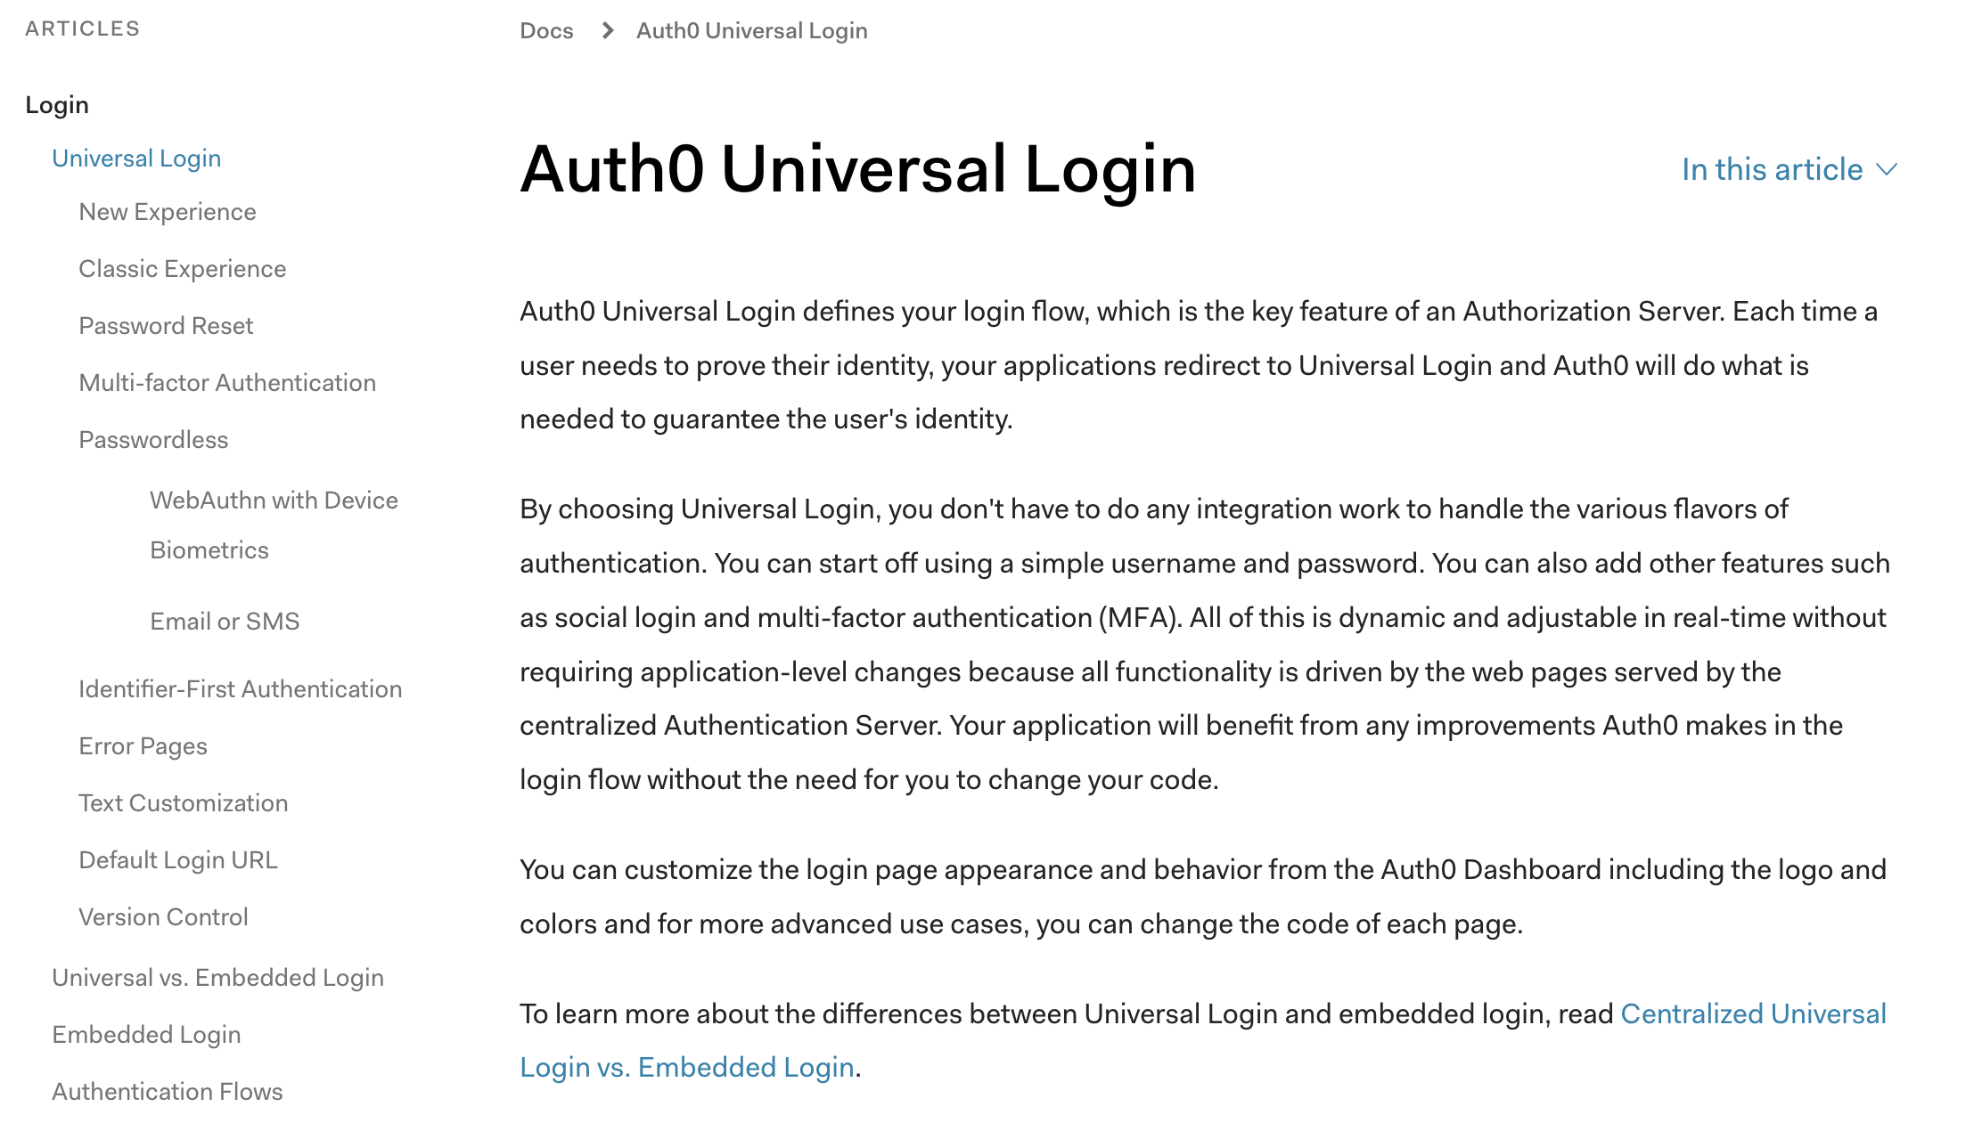Click the Error Pages sidebar icon

coord(143,745)
